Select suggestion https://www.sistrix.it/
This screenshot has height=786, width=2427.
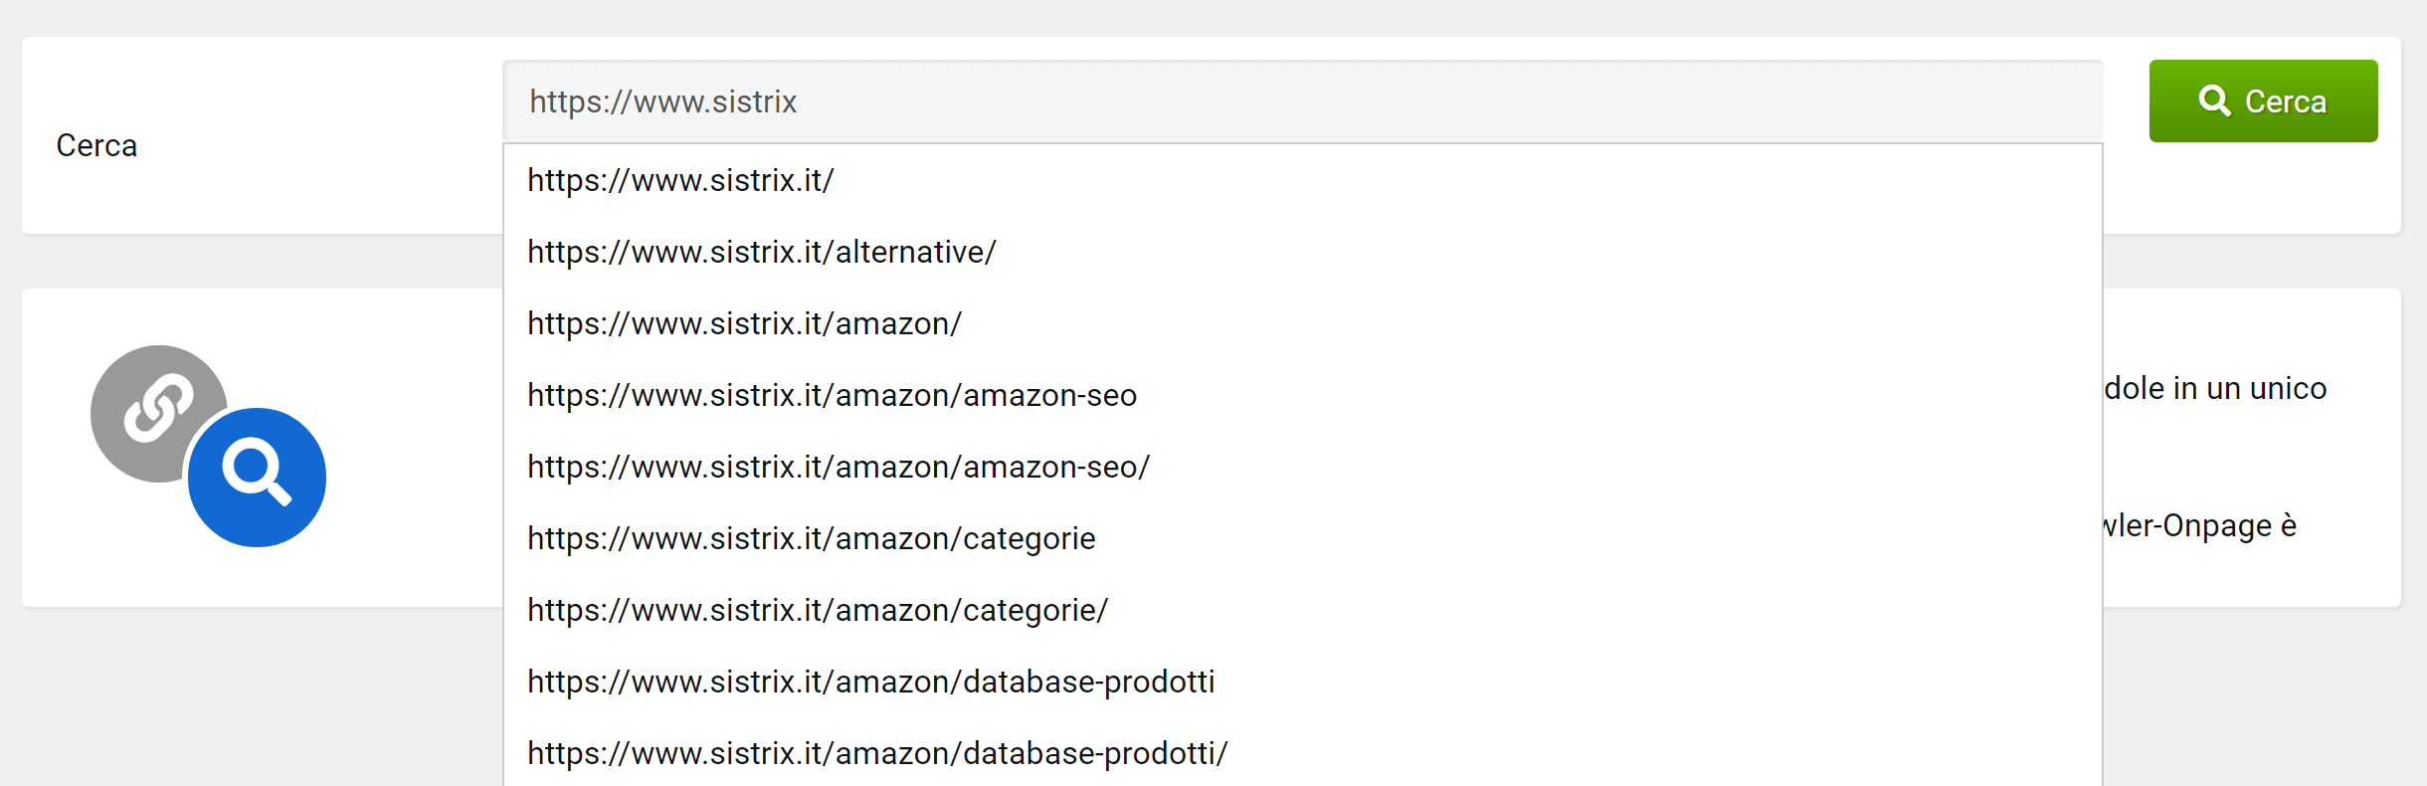(680, 180)
